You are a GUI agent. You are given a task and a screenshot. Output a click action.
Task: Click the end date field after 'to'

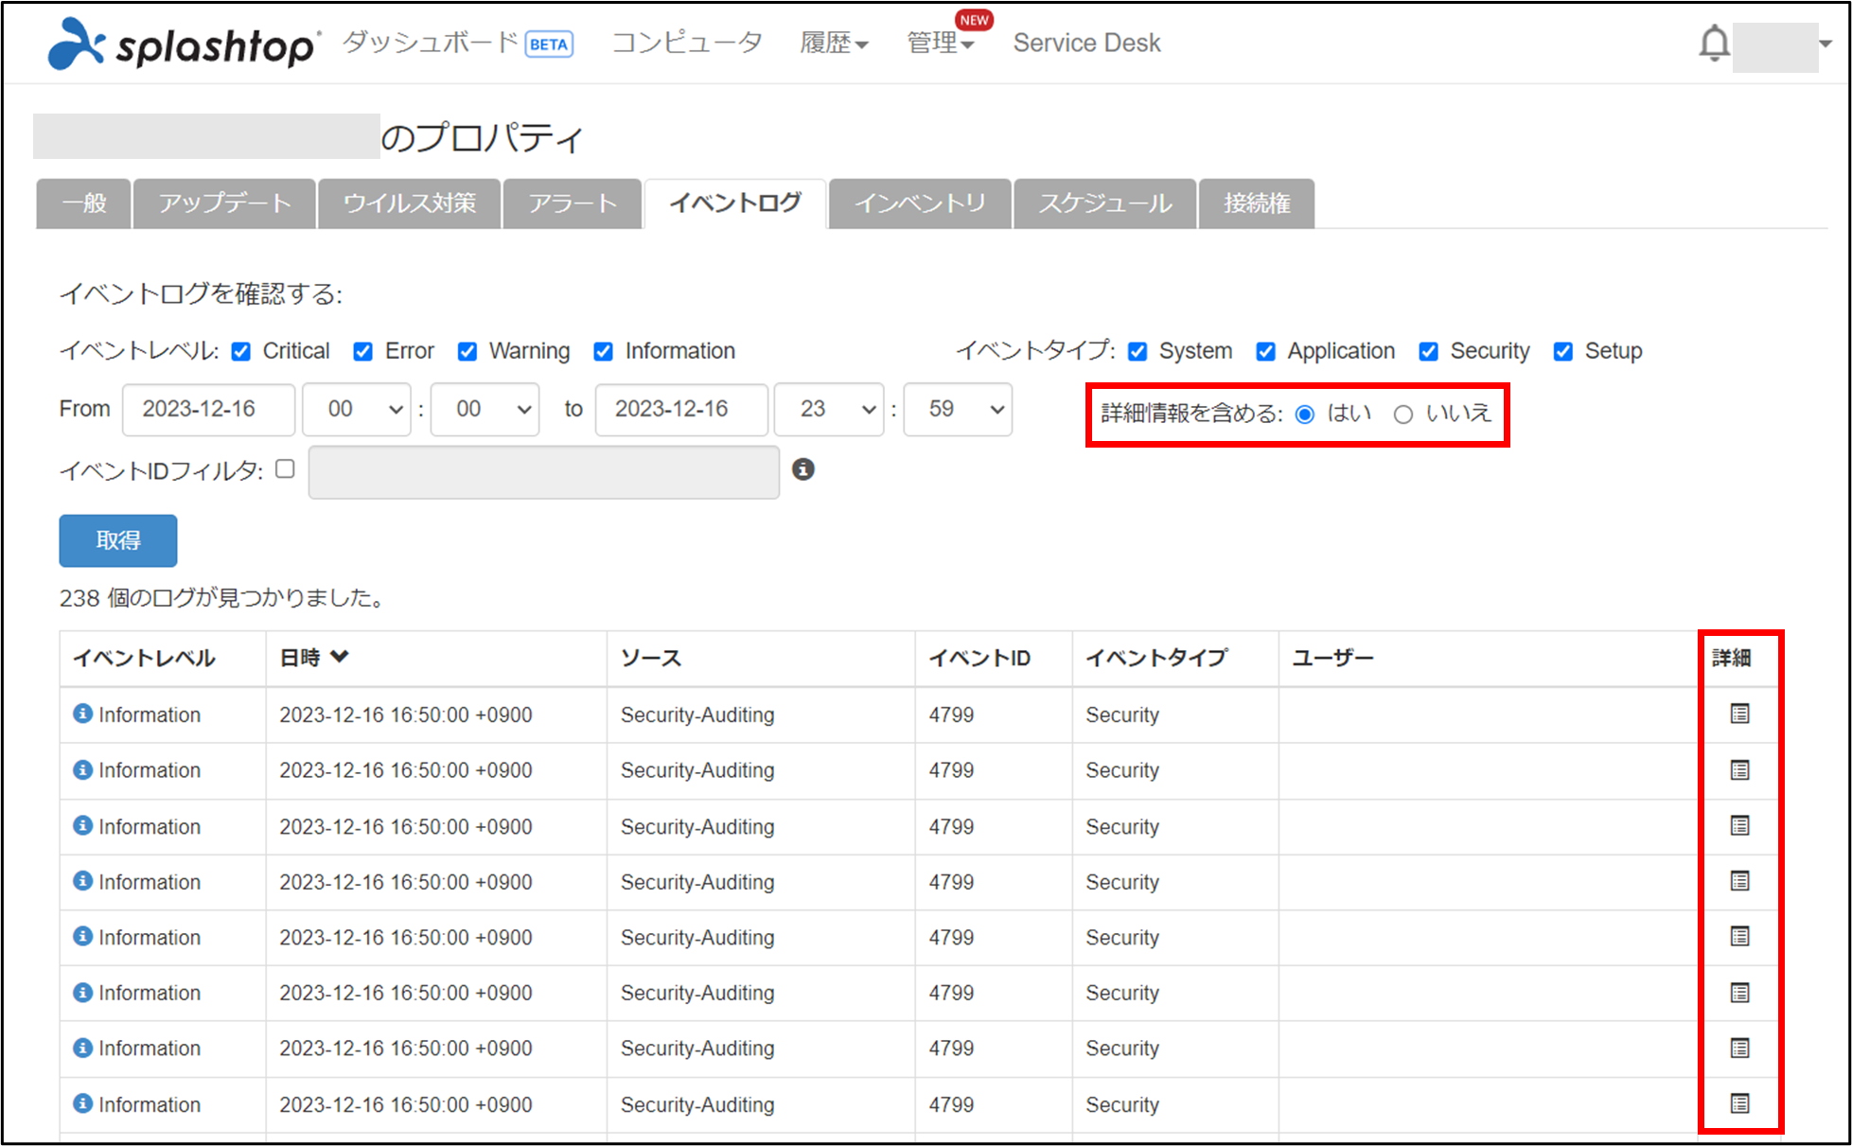click(x=681, y=409)
